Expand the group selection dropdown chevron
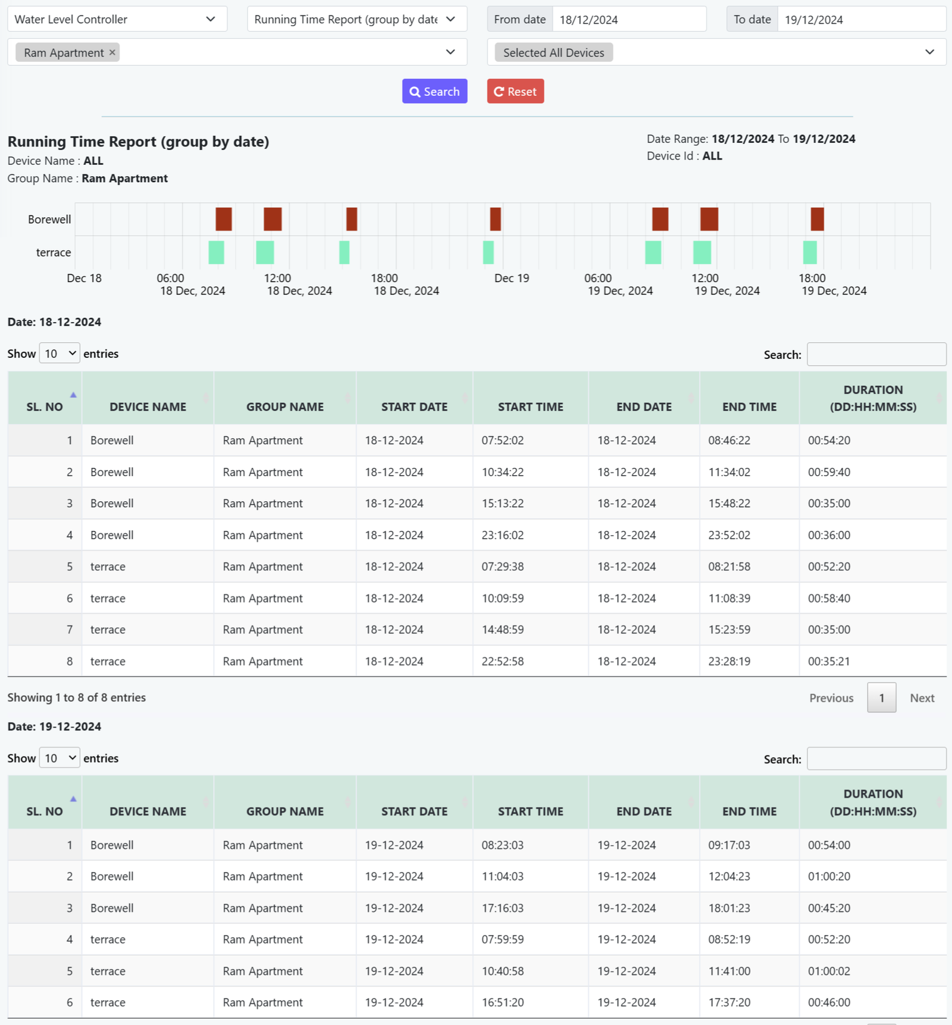The width and height of the screenshot is (952, 1025). coord(450,52)
